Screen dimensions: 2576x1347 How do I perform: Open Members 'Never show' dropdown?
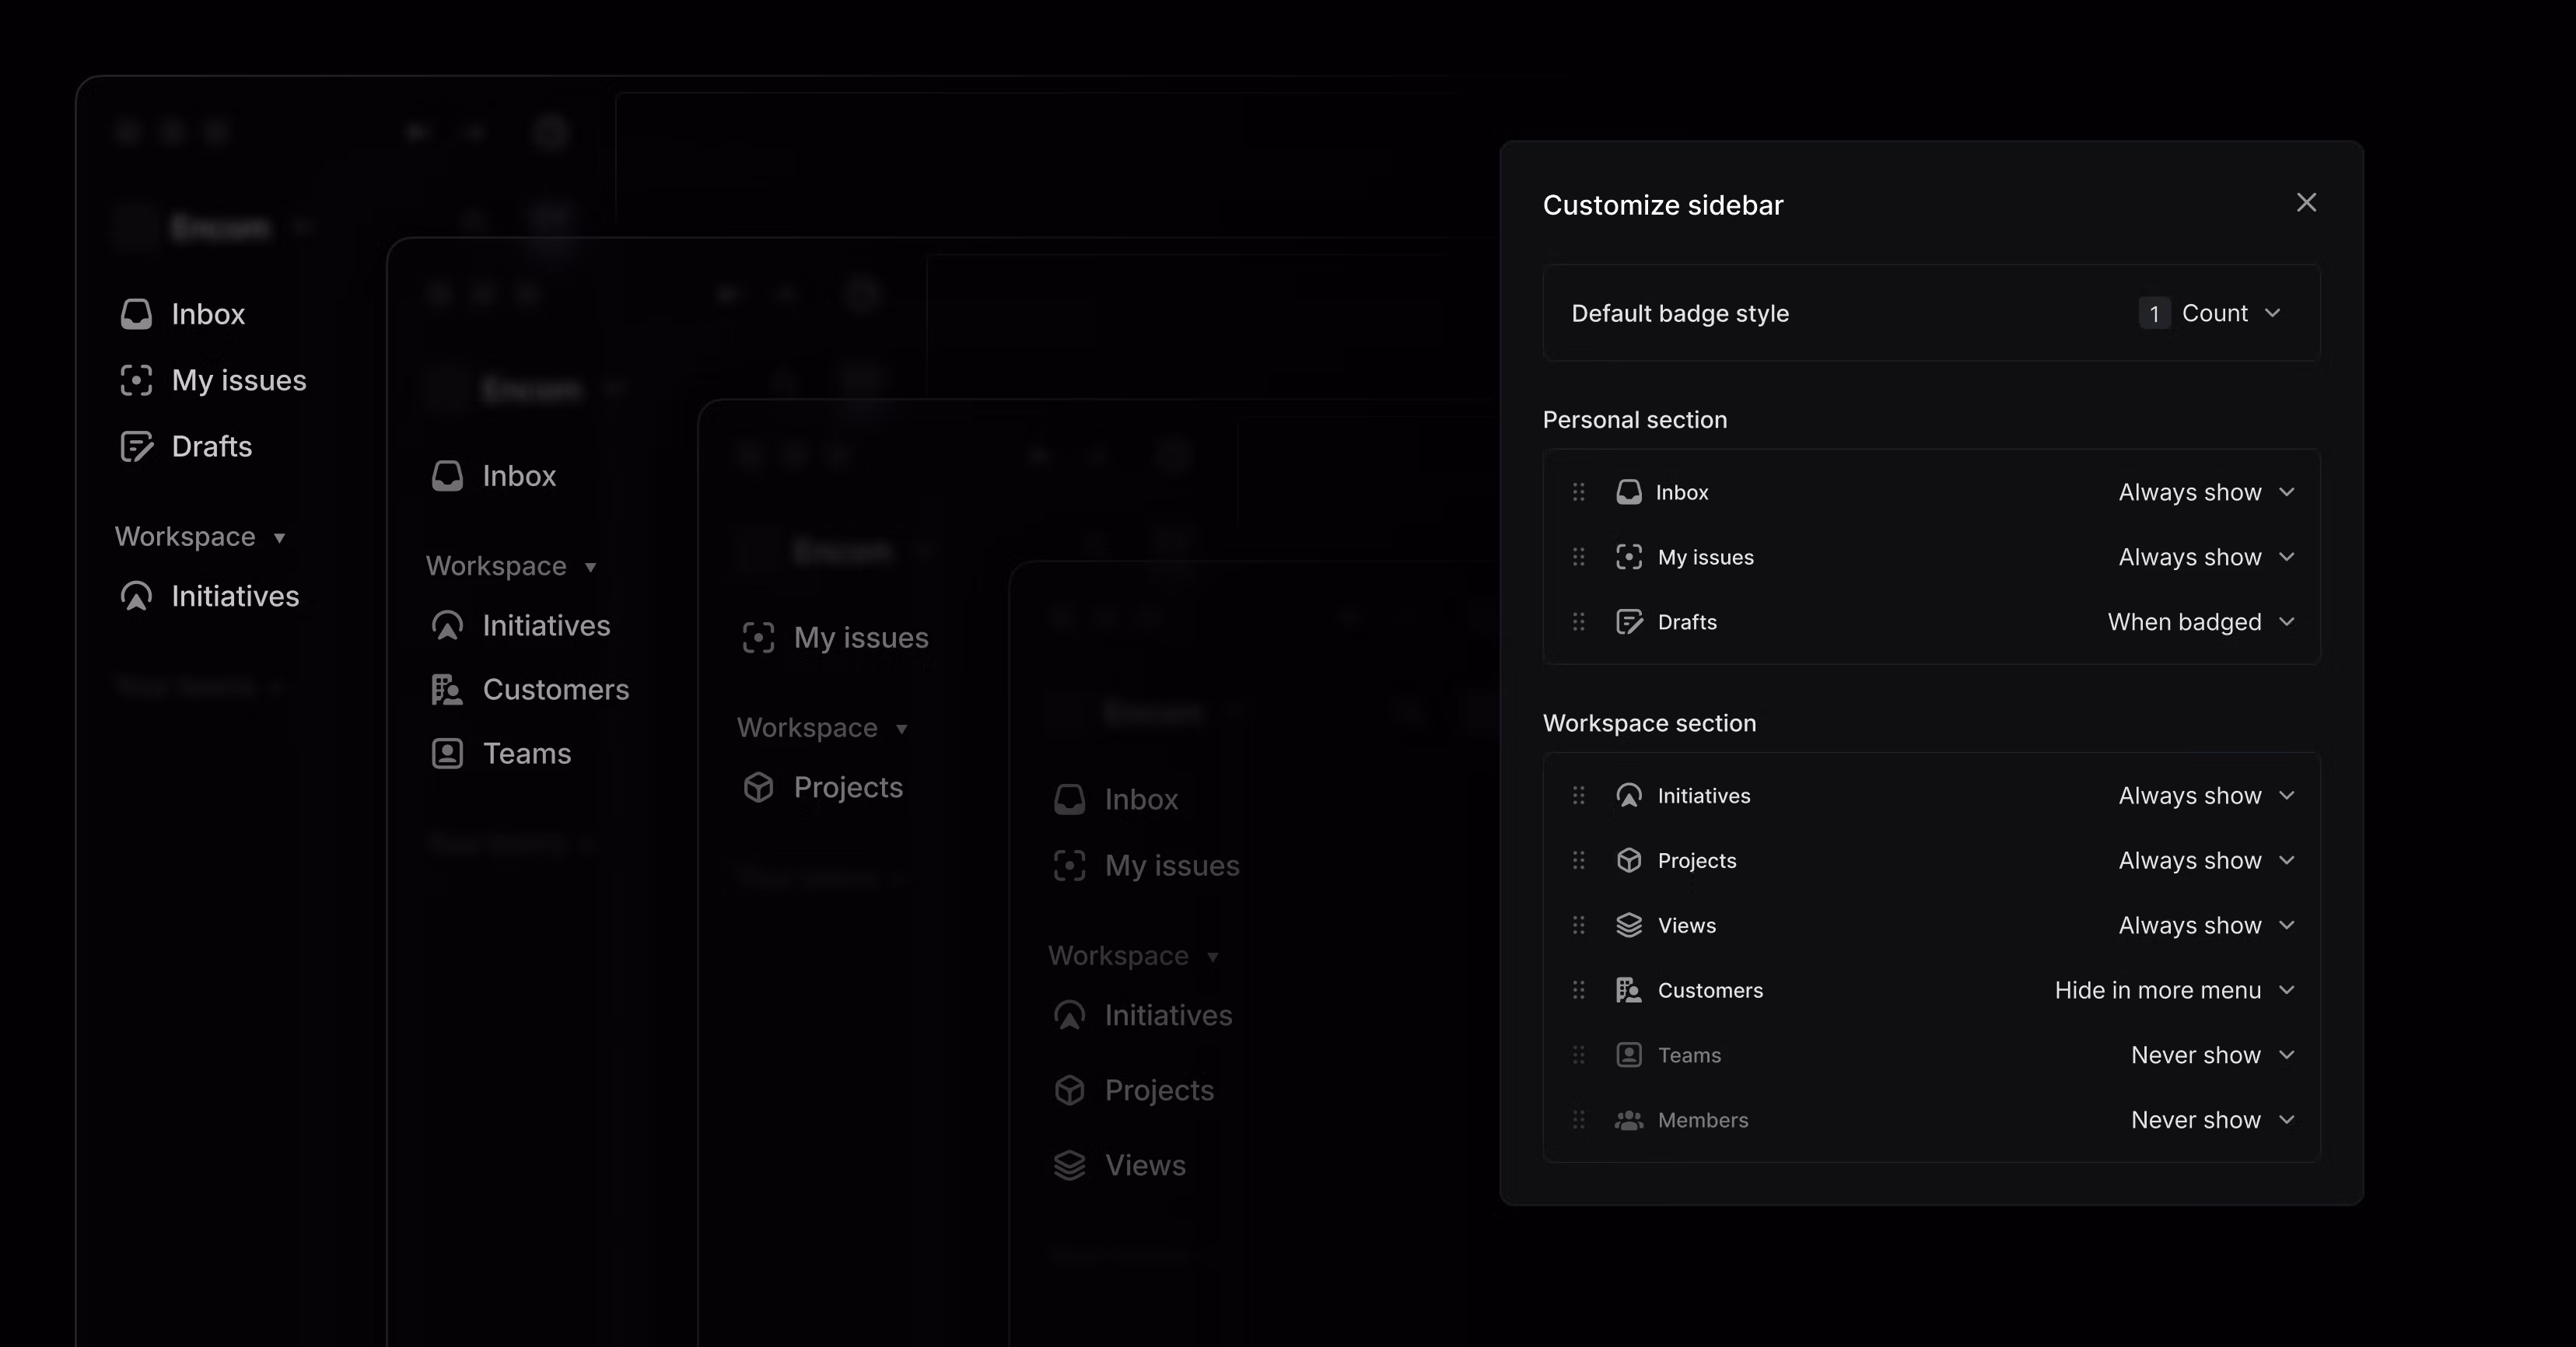click(x=2212, y=1120)
